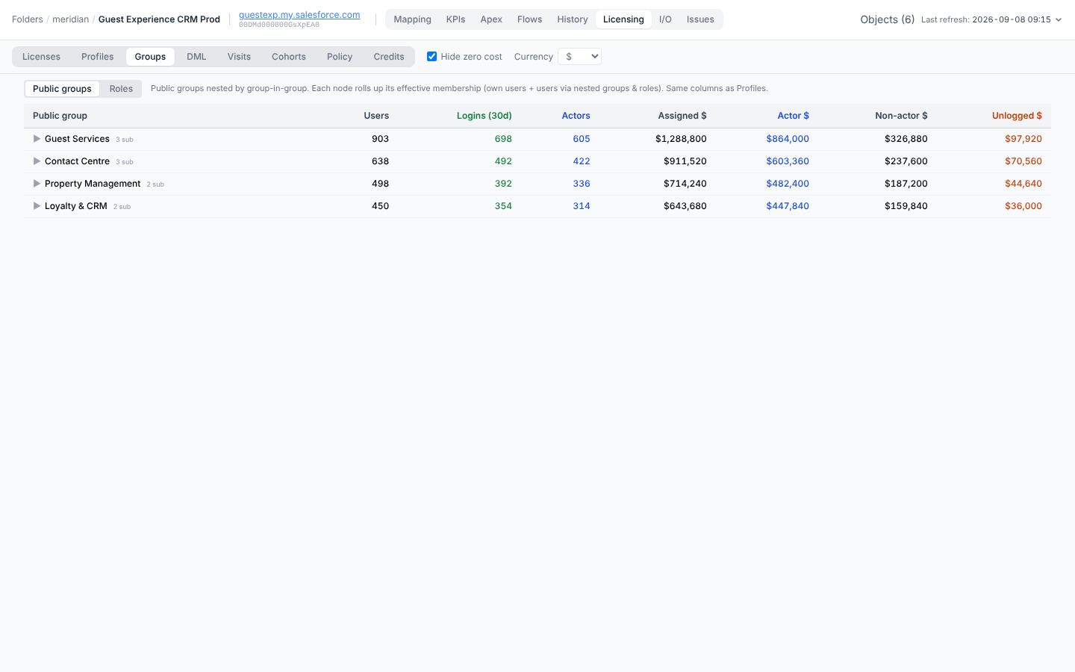Click the Actor $ column header
Viewport: 1075px width, 672px height.
point(793,116)
